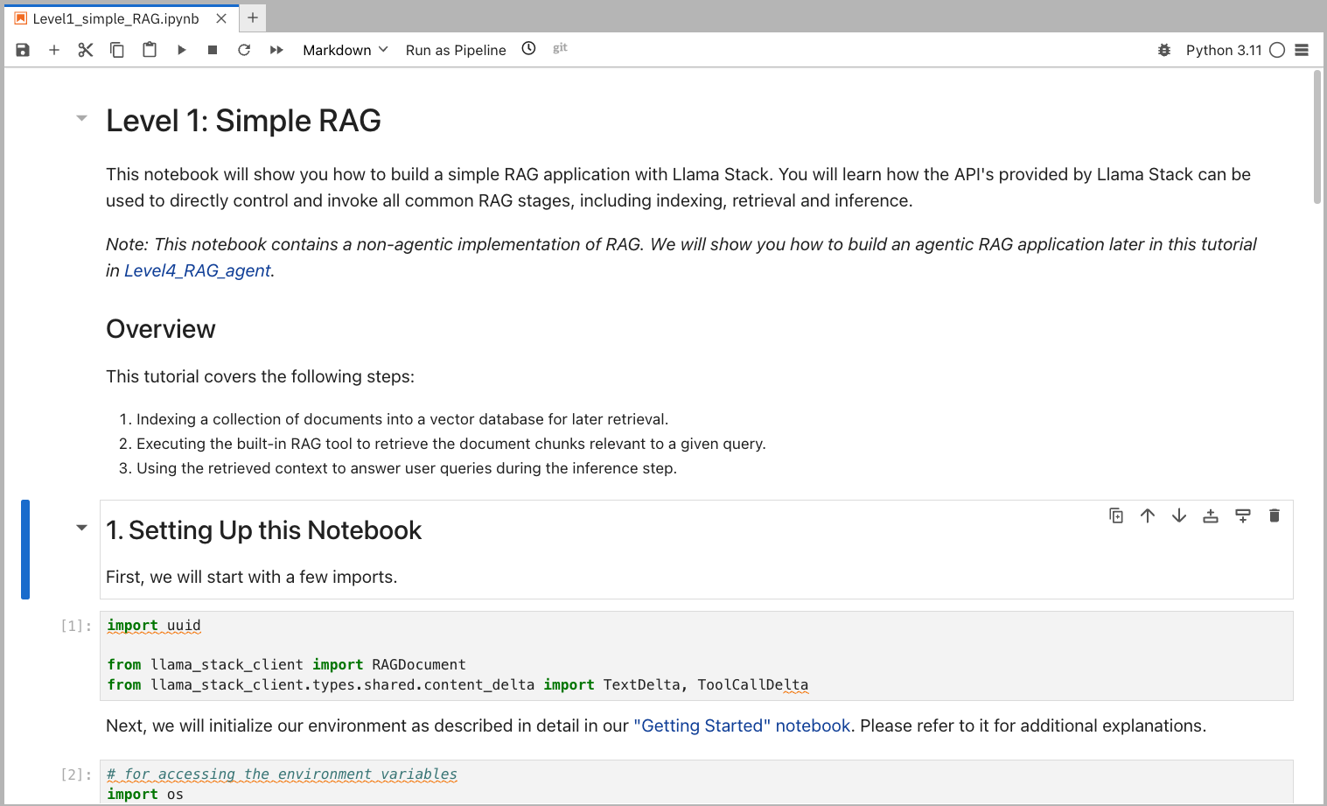The image size is (1327, 806).
Task: Collapse the Level 1: Simple RAG heading
Action: click(81, 117)
